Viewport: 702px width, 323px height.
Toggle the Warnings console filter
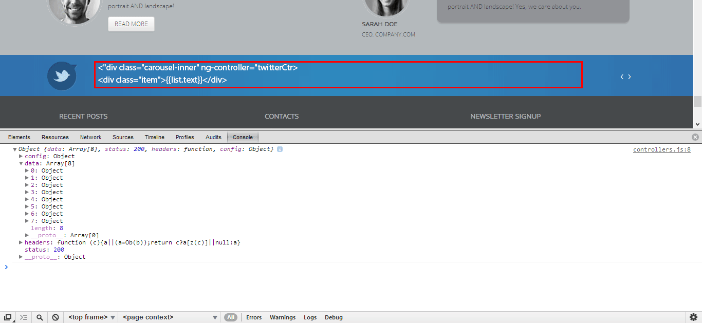[283, 317]
